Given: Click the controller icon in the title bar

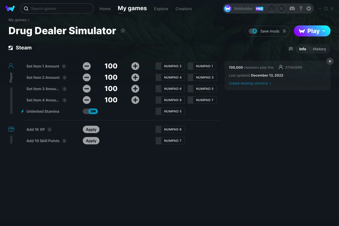Looking at the screenshot, I should pos(271,8).
